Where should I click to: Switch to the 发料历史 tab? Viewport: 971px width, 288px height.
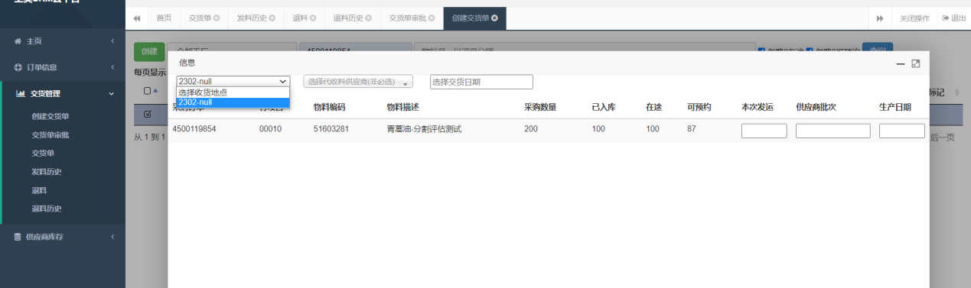pos(256,18)
